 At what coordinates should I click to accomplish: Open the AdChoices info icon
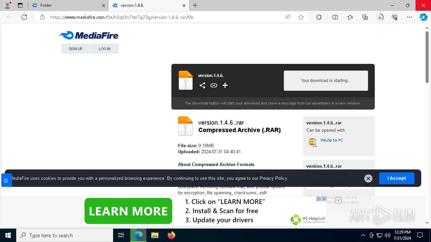(319, 199)
